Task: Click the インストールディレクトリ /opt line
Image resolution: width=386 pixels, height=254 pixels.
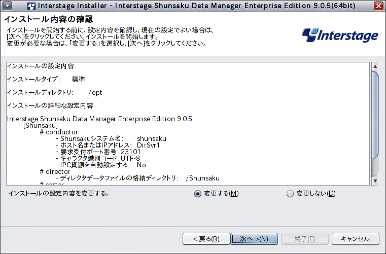Action: [54, 93]
